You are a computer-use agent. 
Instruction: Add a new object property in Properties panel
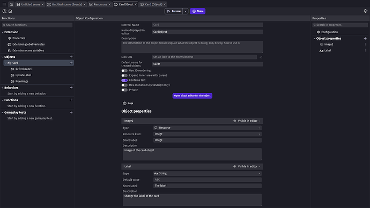click(x=365, y=39)
